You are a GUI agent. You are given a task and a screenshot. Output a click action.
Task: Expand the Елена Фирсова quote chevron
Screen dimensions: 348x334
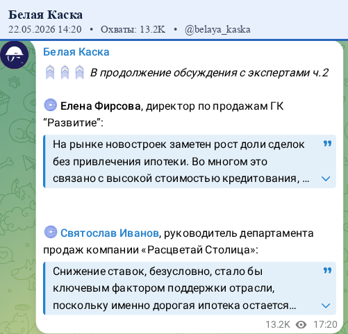coord(326,178)
